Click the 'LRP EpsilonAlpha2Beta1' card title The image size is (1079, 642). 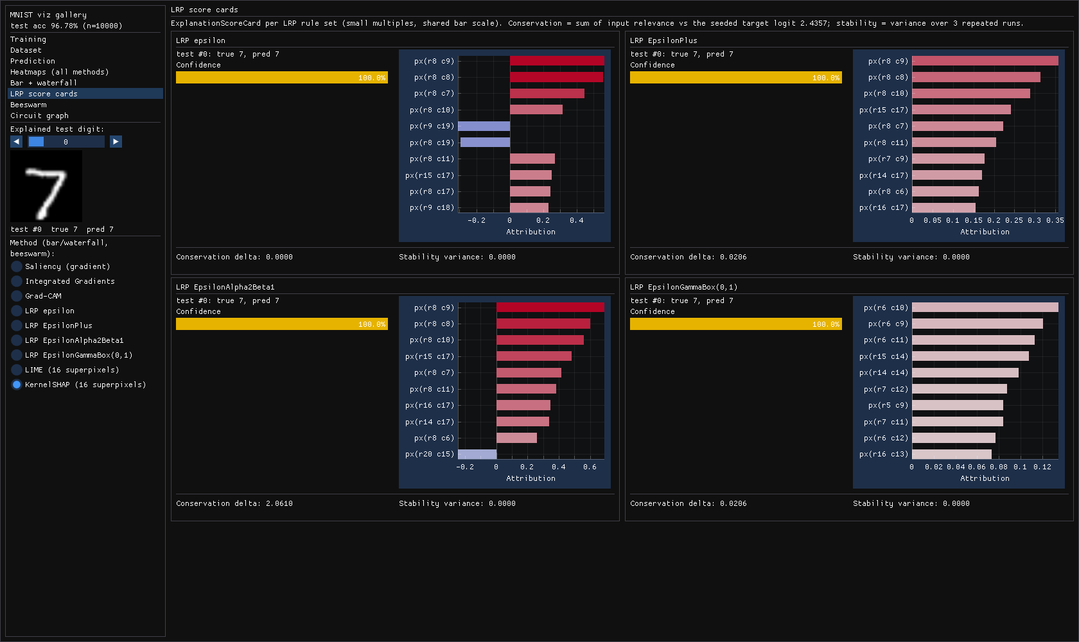(225, 287)
